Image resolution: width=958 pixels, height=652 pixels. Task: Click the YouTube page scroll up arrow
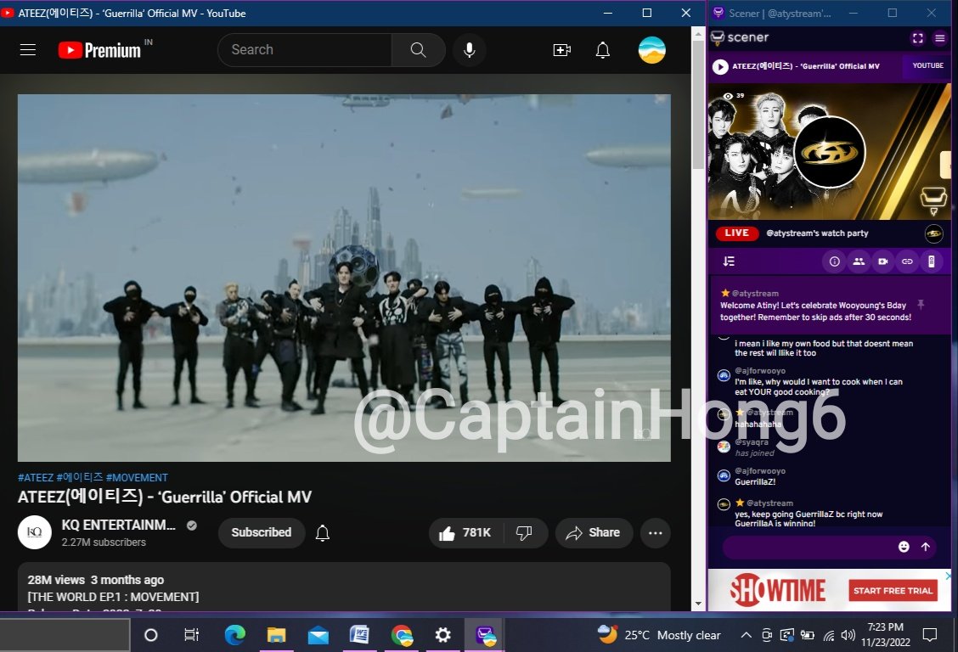coord(698,34)
